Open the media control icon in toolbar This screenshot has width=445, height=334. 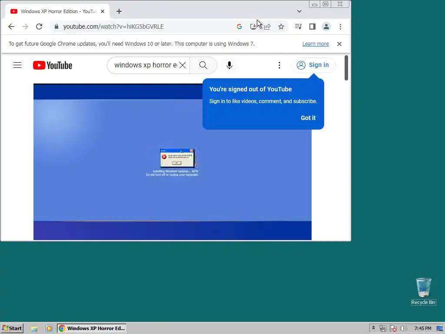[298, 27]
